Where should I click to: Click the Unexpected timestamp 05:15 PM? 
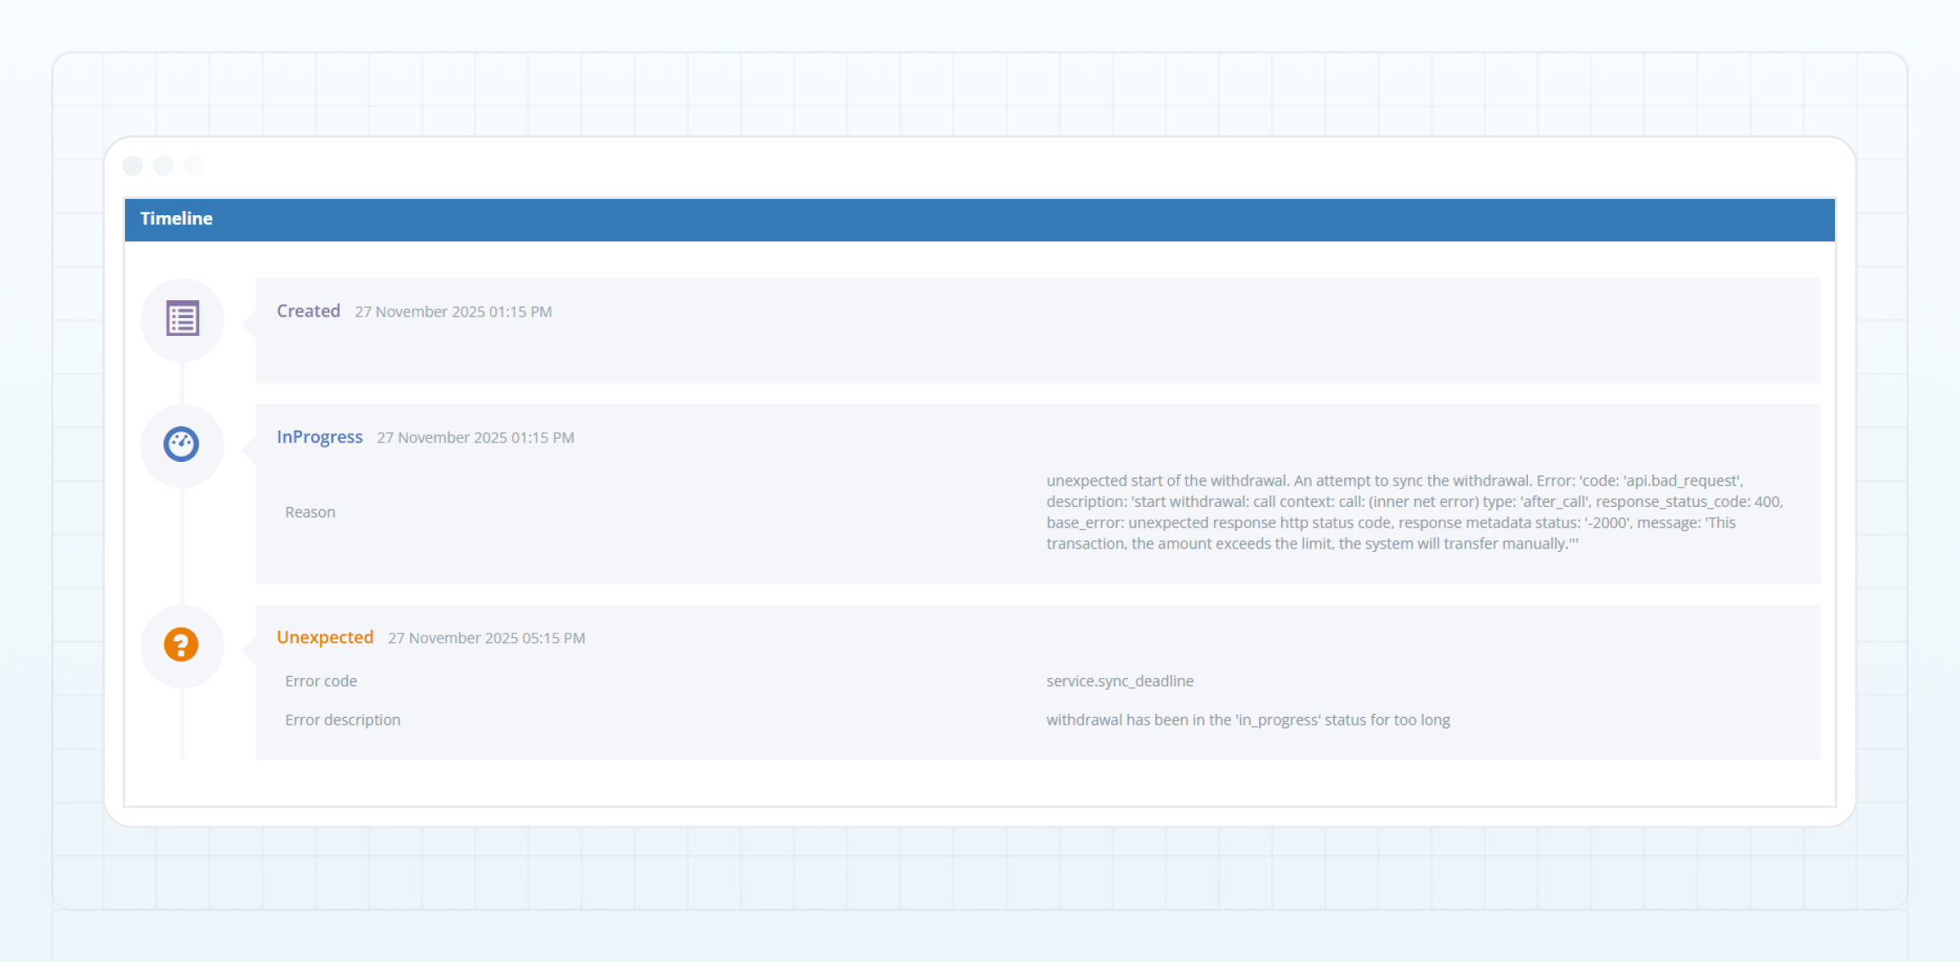click(486, 639)
